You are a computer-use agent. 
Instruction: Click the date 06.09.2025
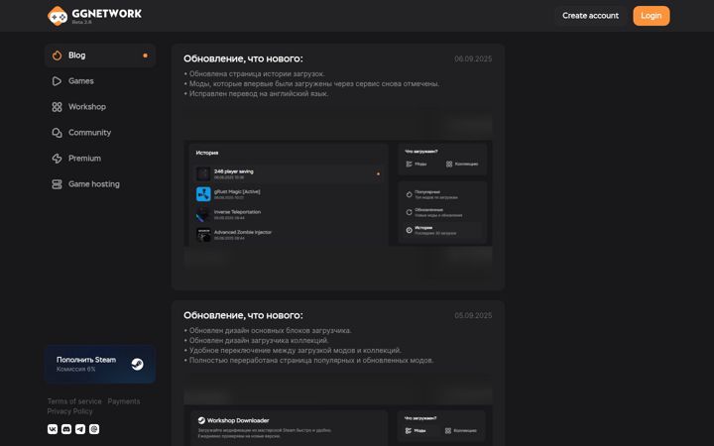[473, 58]
